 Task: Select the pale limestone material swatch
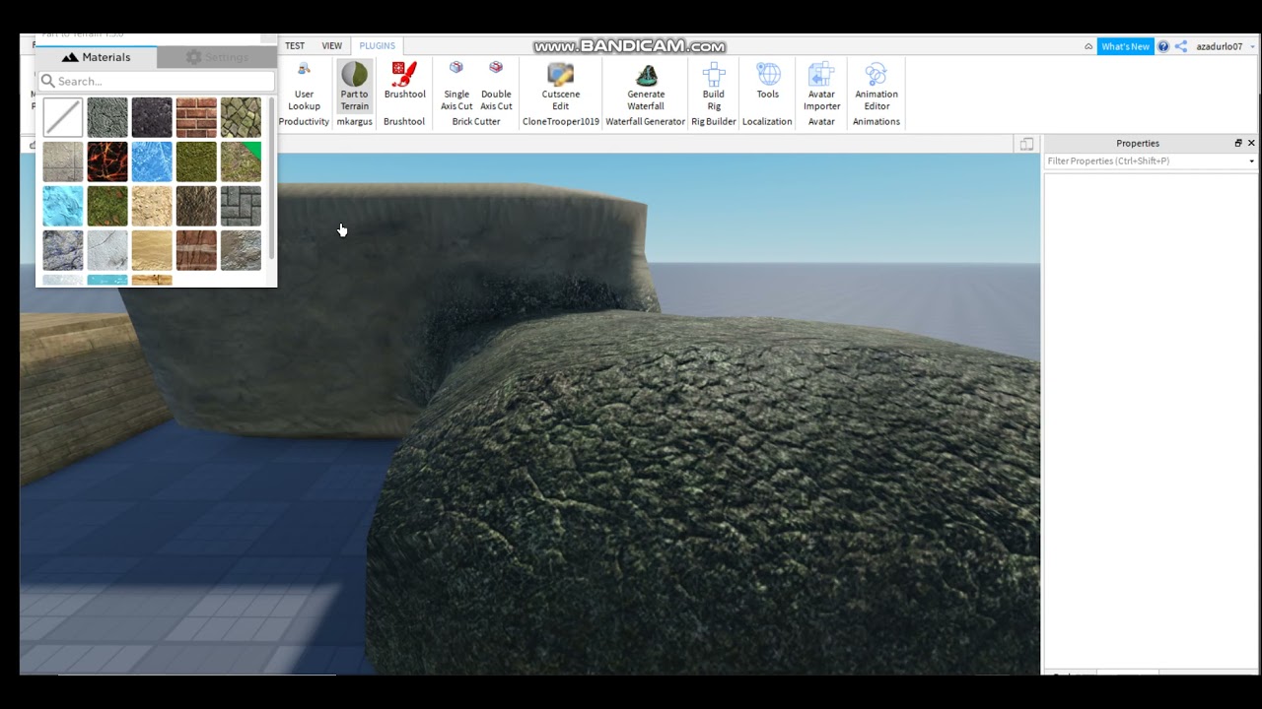pos(152,206)
